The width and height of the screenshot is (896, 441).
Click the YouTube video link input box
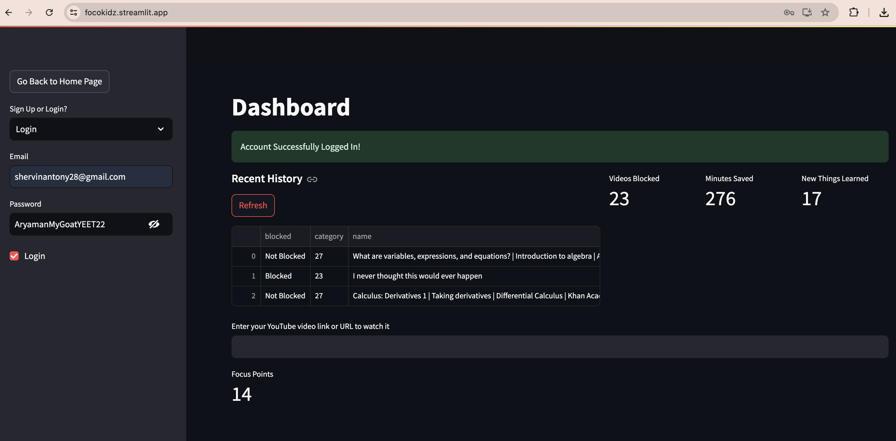pyautogui.click(x=560, y=347)
